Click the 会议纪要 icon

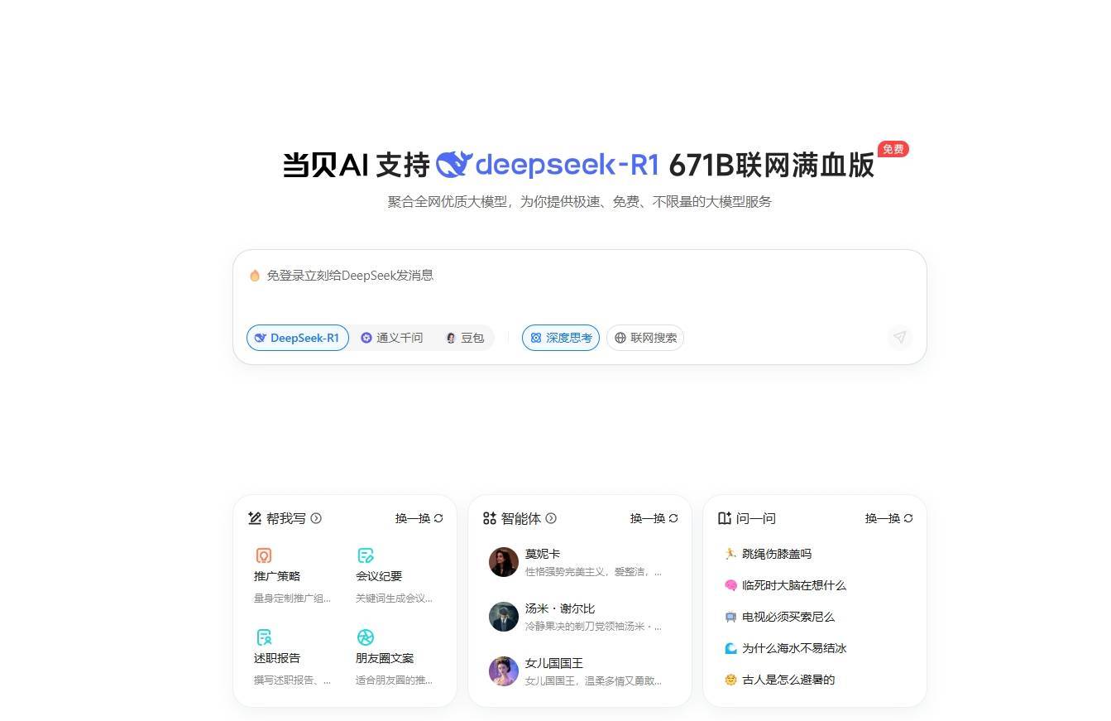tap(366, 555)
